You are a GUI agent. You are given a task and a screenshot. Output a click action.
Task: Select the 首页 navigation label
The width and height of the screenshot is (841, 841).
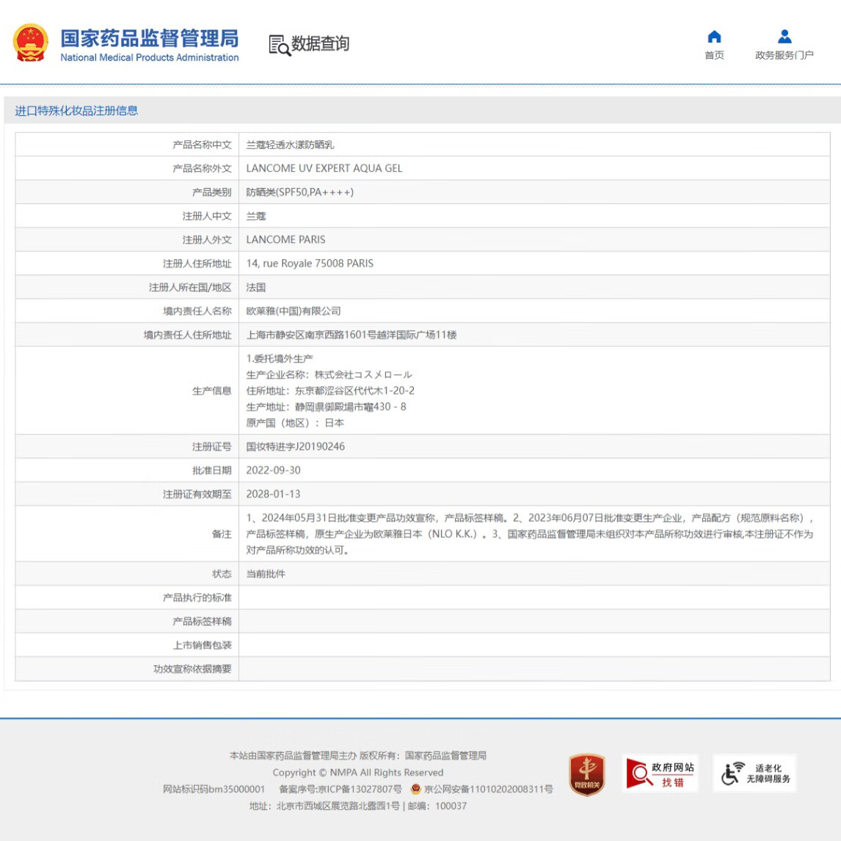(x=713, y=55)
